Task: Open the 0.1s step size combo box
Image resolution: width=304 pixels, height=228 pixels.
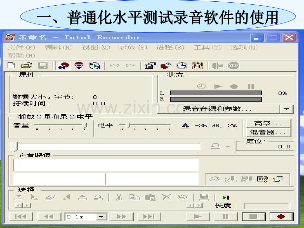Action: pyautogui.click(x=86, y=217)
